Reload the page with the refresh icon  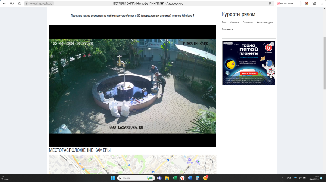point(19,4)
